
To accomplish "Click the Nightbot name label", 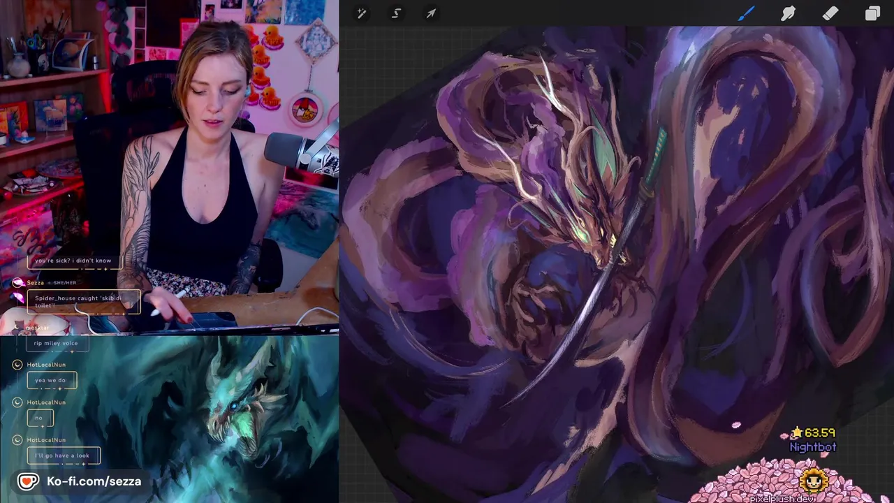I will click(x=813, y=447).
